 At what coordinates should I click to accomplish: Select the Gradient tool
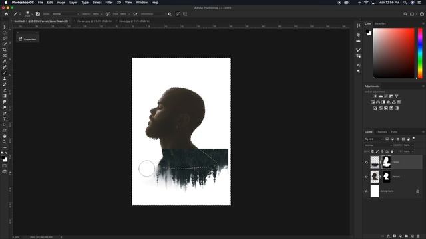click(x=5, y=96)
